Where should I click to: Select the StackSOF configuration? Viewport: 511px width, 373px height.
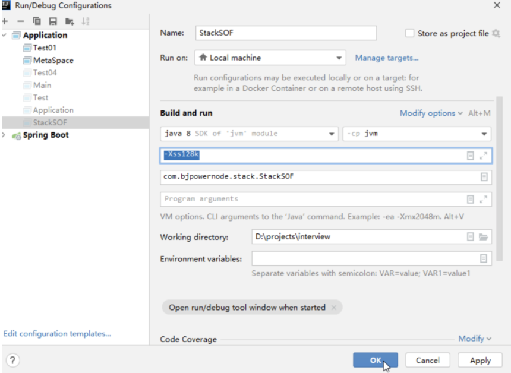[x=75, y=122]
